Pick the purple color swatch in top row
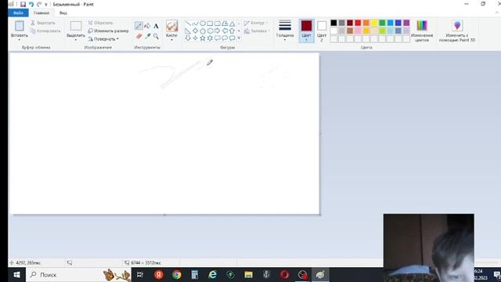The width and height of the screenshot is (501, 282). (406, 23)
